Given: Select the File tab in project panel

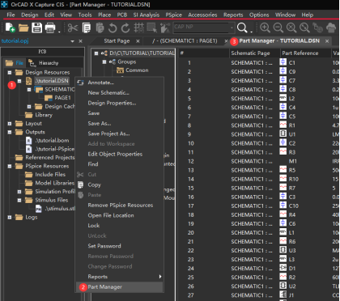Looking at the screenshot, I should tap(15, 63).
